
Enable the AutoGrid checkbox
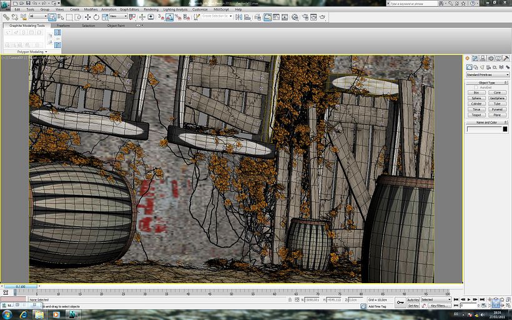click(476, 87)
